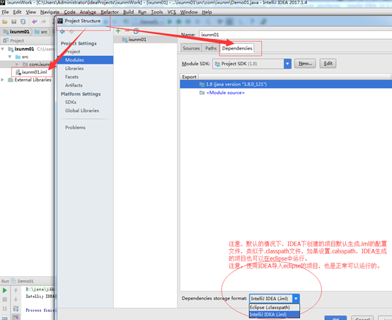Click the green plus Add module icon
Viewport: 392px width, 320px height.
pos(118,31)
